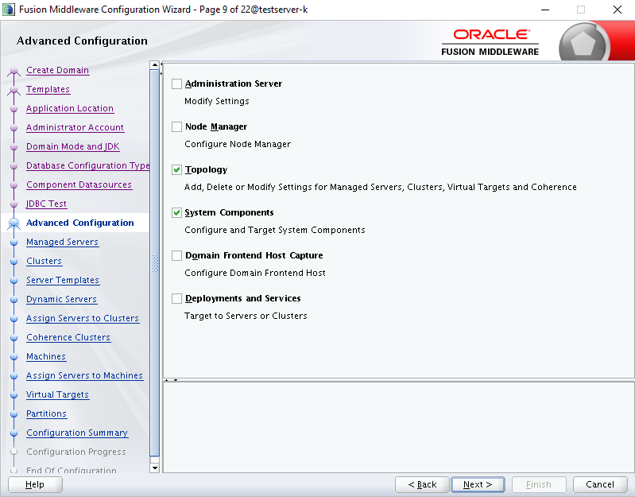Click the Advanced Configuration current step icon
Screen dimensions: 635x497
click(x=14, y=223)
